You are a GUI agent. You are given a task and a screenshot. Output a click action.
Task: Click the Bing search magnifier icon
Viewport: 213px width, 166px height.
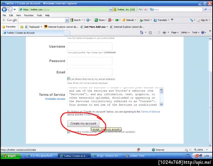pyautogui.click(x=206, y=9)
